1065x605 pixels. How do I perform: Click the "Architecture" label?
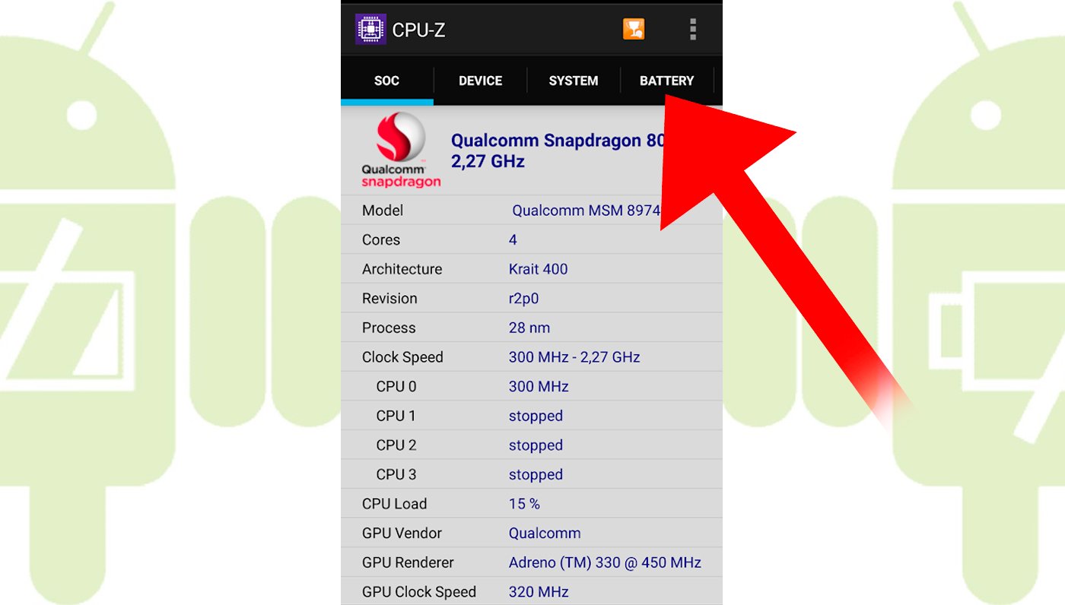402,269
